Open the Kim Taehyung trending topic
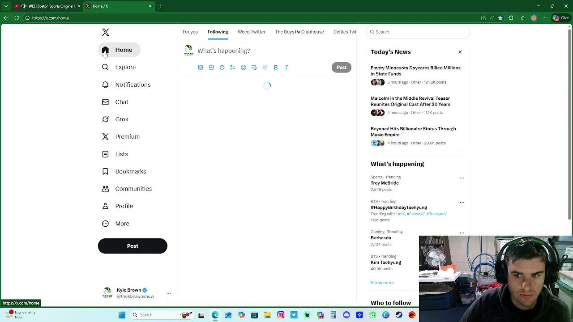 (x=386, y=263)
